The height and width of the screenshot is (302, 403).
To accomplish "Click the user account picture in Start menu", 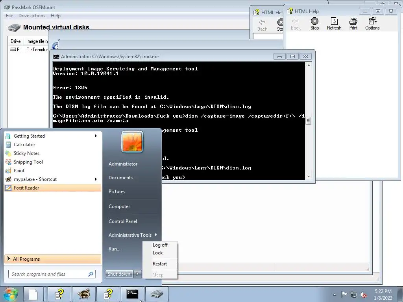I will (x=132, y=142).
